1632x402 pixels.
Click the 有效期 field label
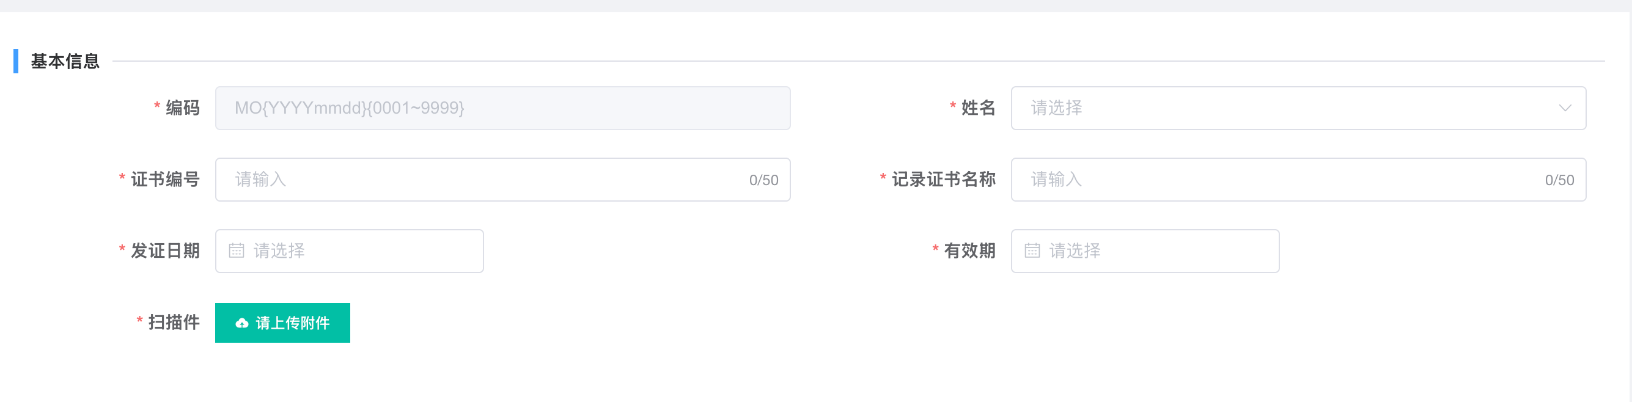969,250
